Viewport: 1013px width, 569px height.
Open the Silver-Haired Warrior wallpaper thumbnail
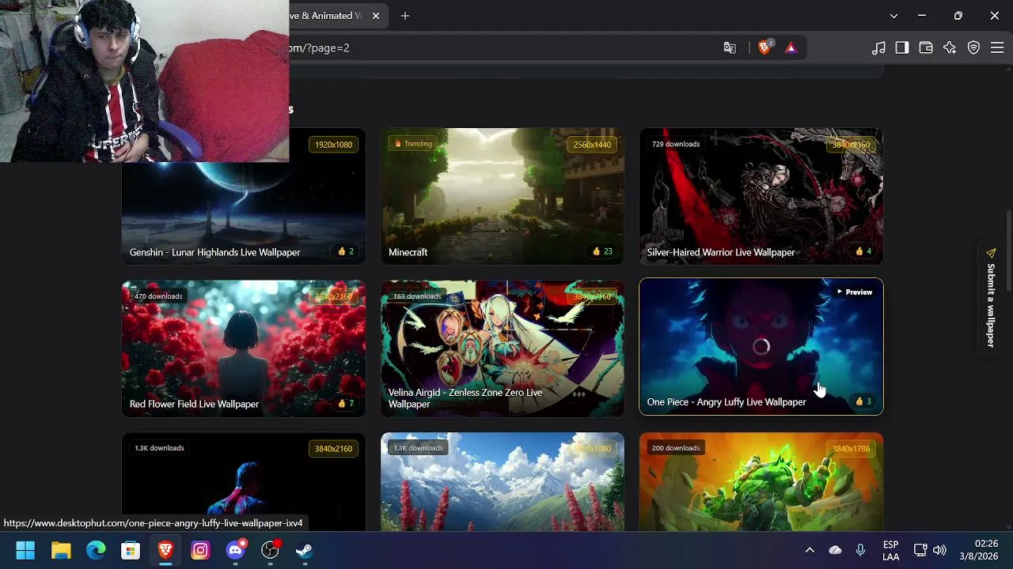(761, 196)
